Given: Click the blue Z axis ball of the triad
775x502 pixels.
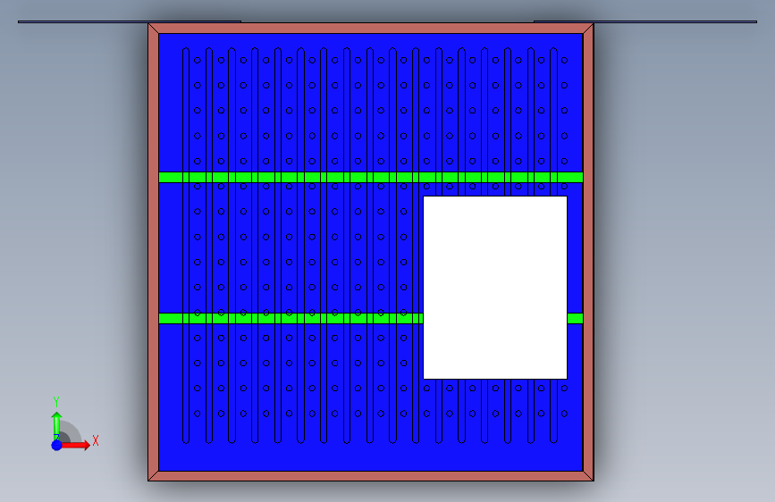Looking at the screenshot, I should point(57,445).
